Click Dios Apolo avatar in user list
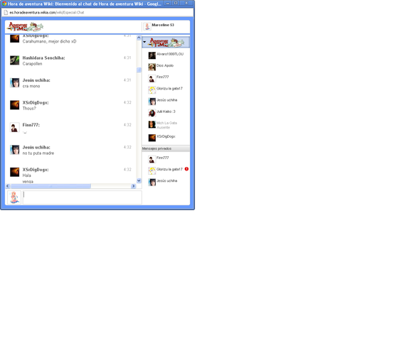Image resolution: width=409 pixels, height=341 pixels. (x=152, y=67)
